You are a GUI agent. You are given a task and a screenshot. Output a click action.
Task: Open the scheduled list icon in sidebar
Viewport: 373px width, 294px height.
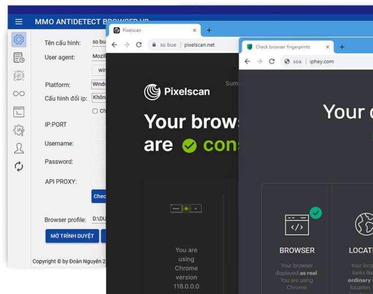(x=19, y=58)
